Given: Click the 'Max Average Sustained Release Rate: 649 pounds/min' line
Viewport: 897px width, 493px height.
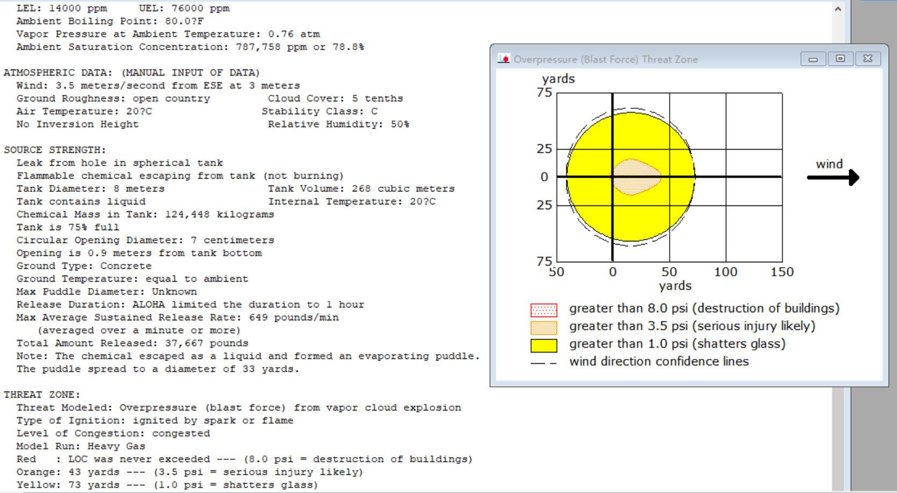Looking at the screenshot, I should (x=178, y=318).
